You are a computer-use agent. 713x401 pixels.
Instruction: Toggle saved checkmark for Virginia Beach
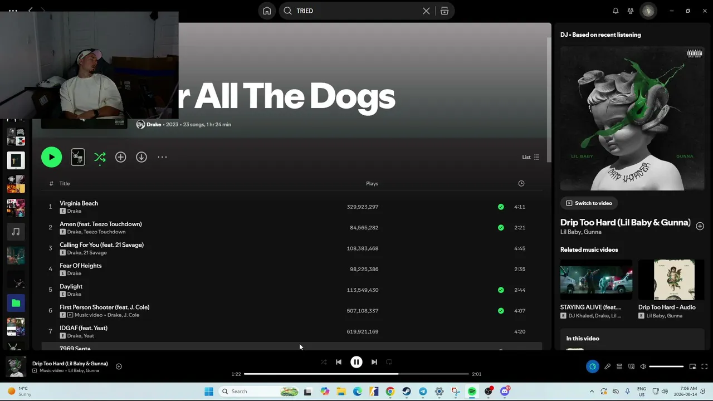501,207
